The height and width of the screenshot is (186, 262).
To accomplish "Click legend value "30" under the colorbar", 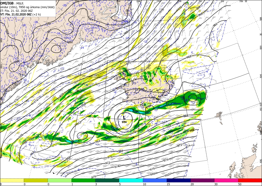I will 216,184.
